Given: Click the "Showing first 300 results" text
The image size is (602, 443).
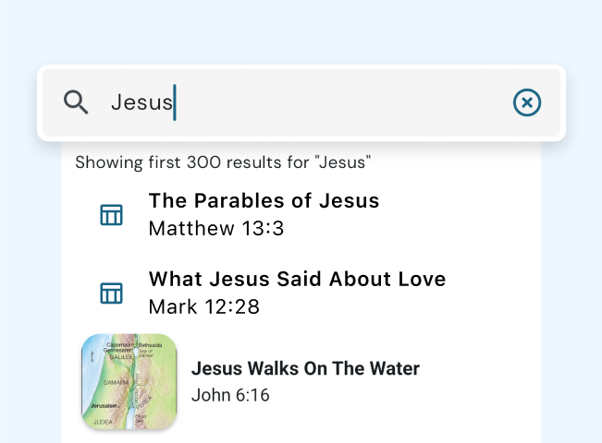Looking at the screenshot, I should [223, 163].
